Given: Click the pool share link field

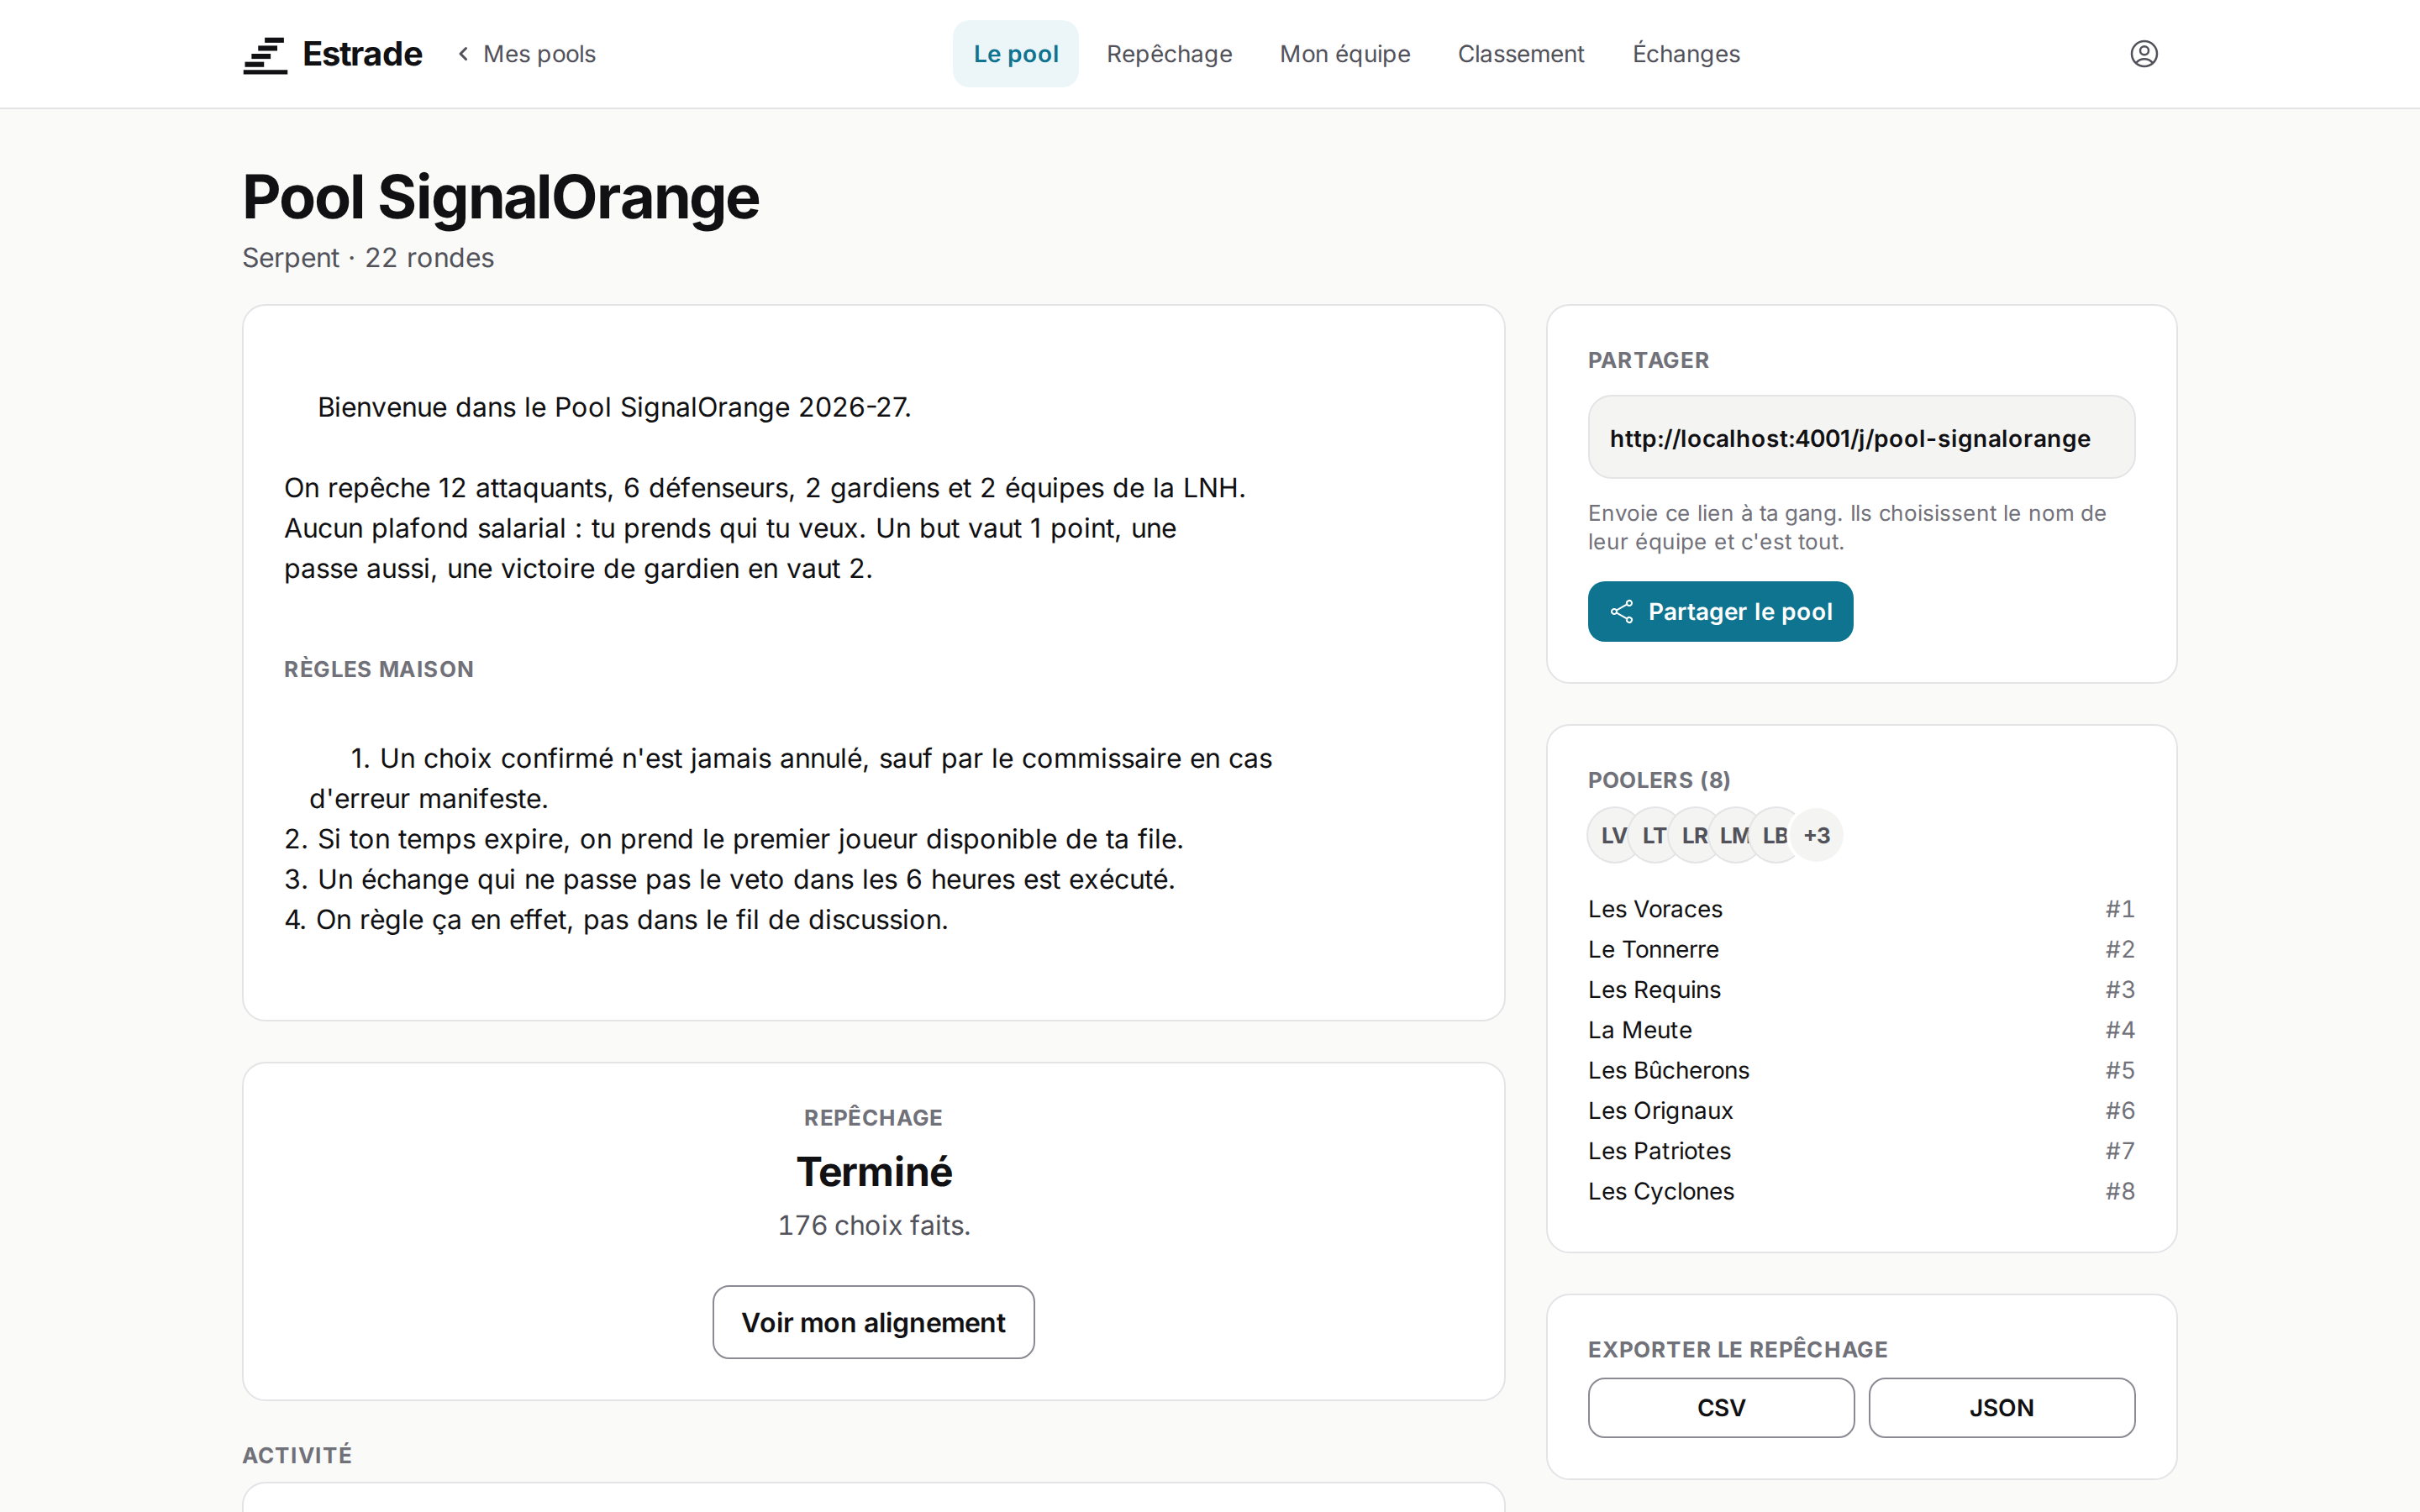Looking at the screenshot, I should pos(1861,438).
